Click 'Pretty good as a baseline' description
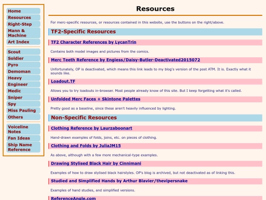 click(113, 108)
